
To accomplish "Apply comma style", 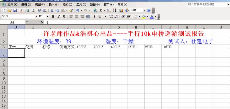I will coord(105,17).
